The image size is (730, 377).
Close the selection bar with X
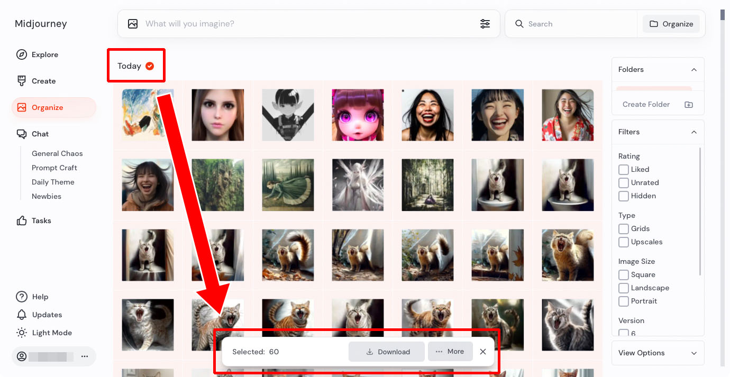click(483, 352)
